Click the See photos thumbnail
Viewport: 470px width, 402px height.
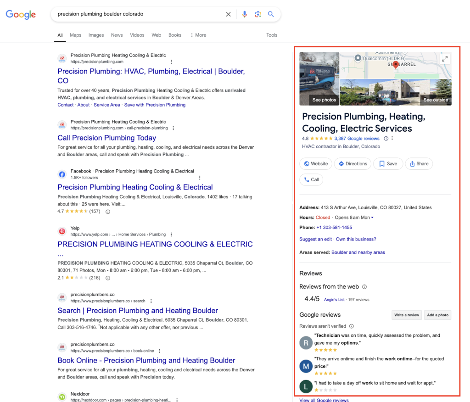(319, 79)
